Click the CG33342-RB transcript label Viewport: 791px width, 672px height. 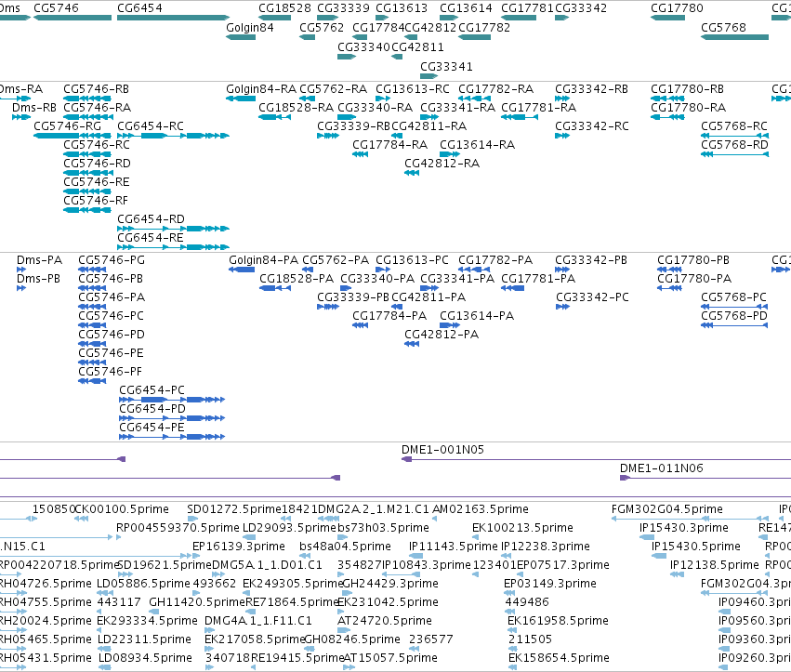tap(592, 89)
